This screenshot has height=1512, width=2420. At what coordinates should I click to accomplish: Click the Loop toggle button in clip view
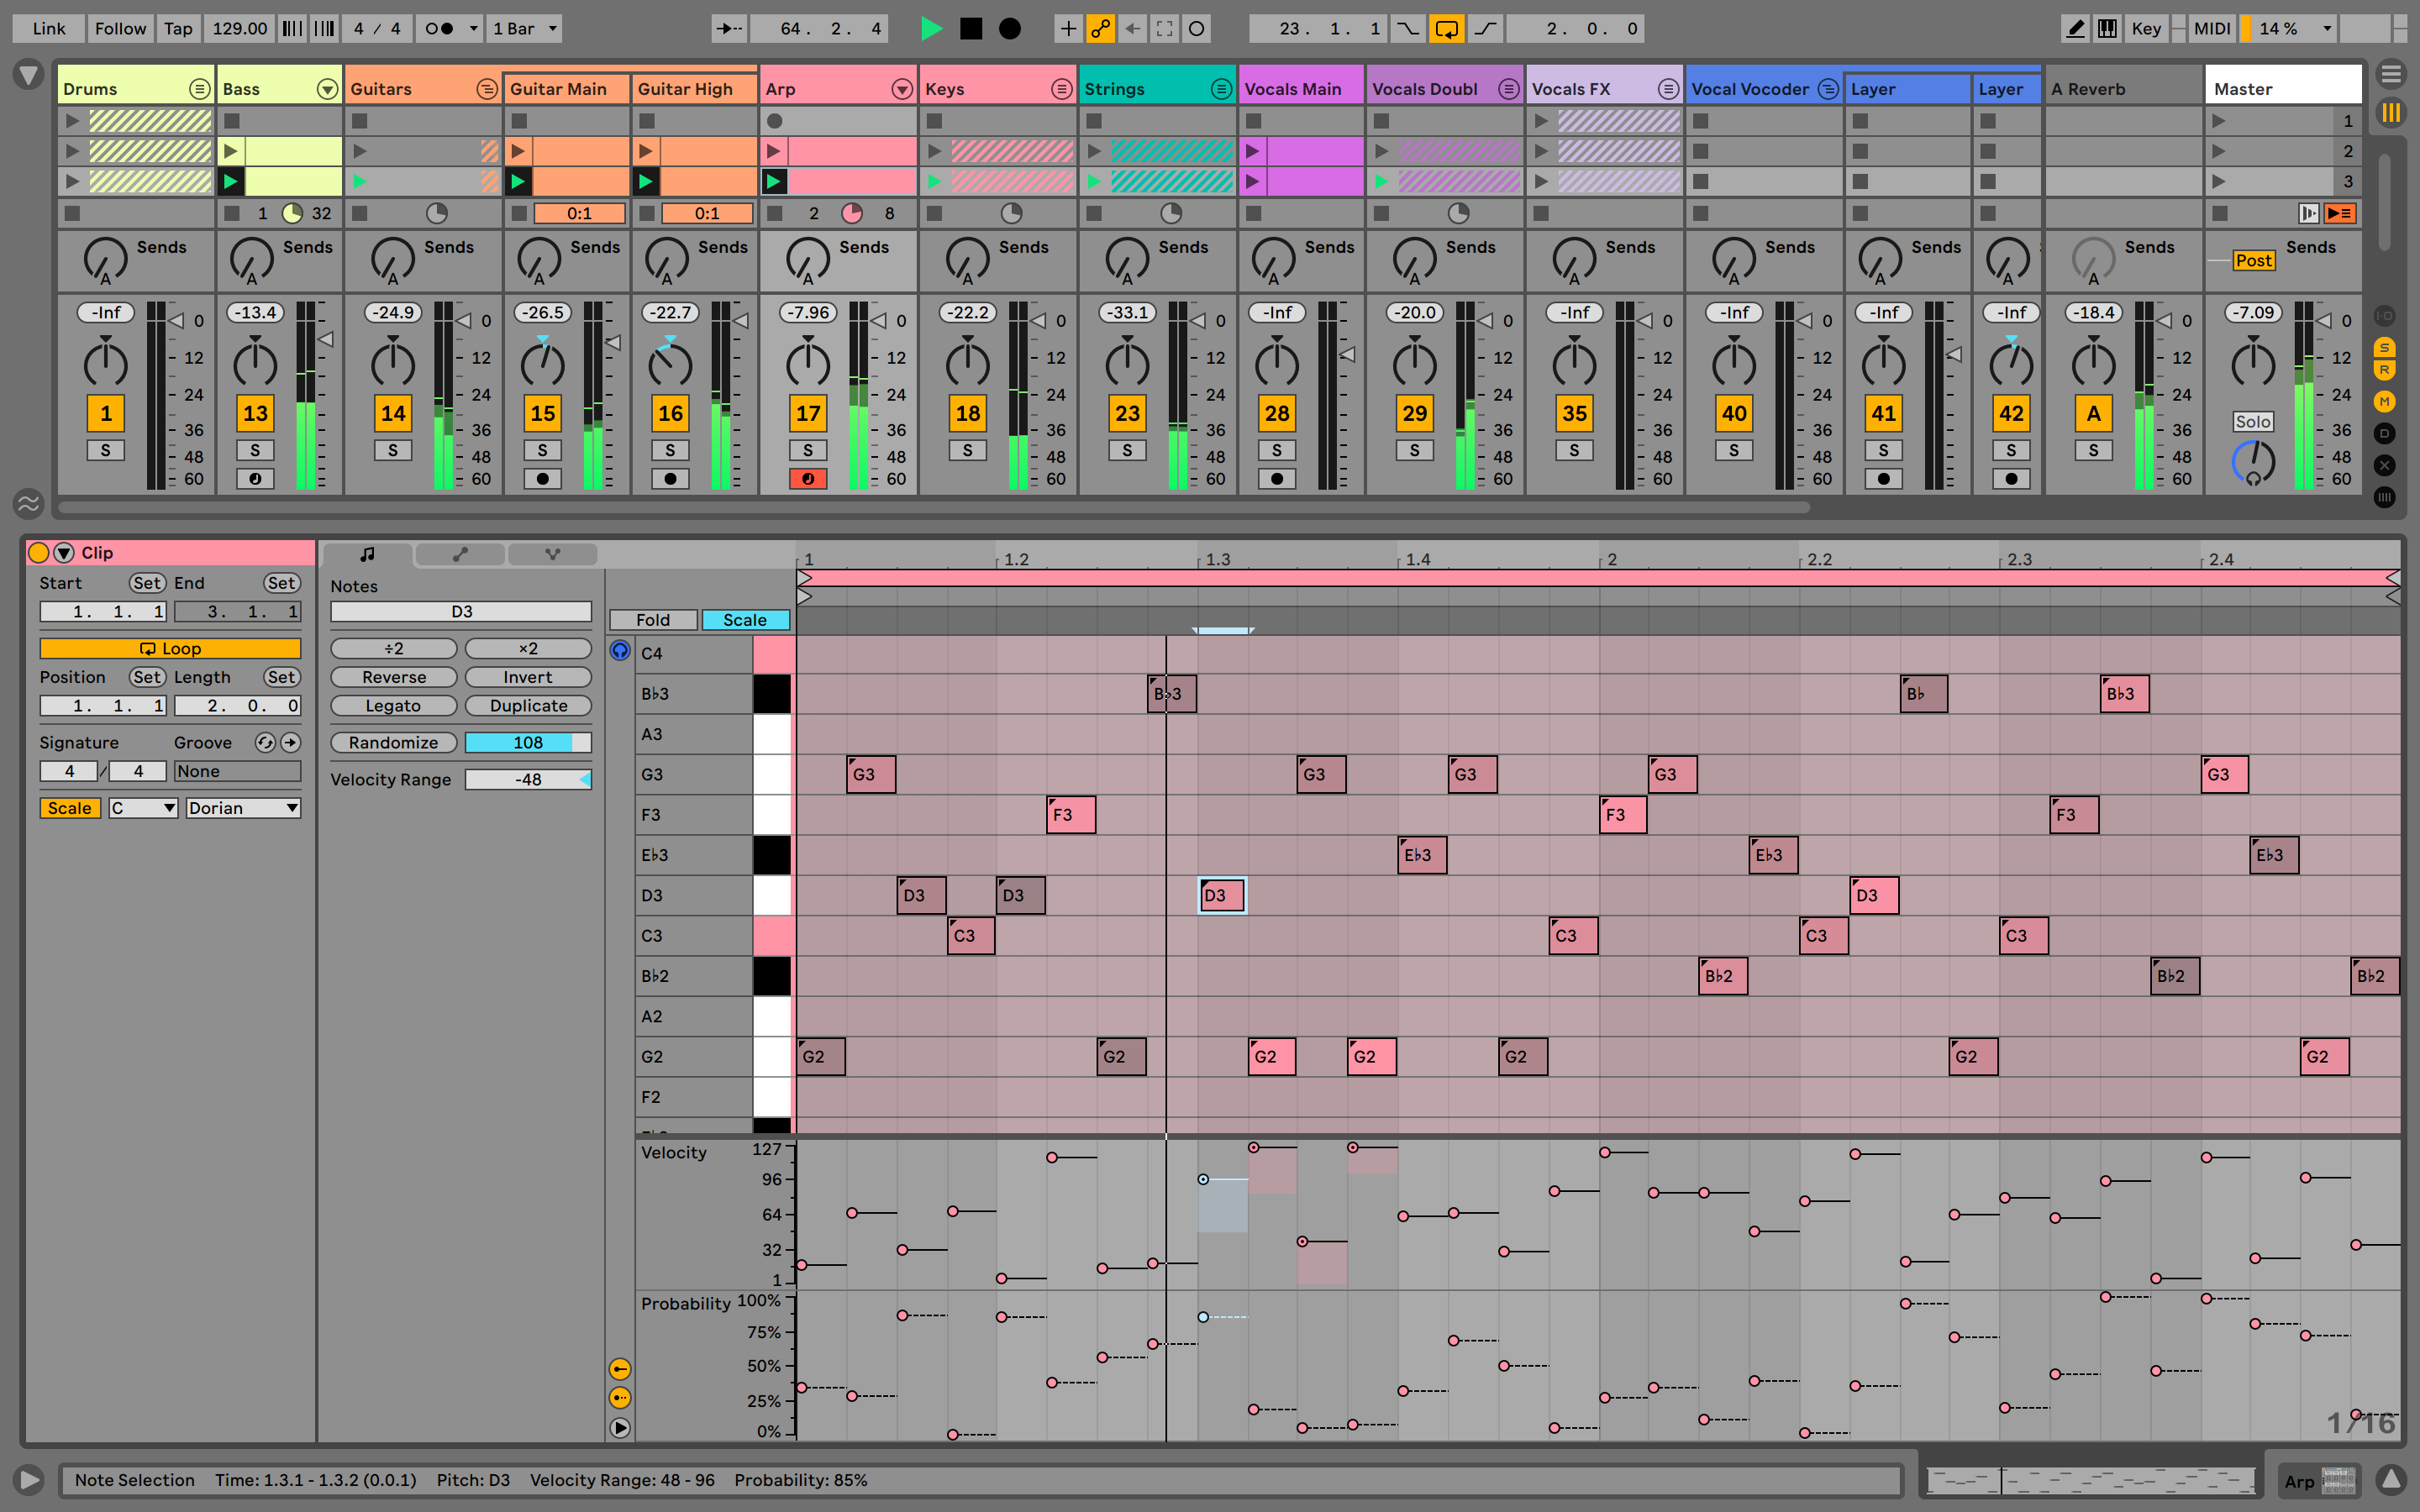click(x=171, y=646)
